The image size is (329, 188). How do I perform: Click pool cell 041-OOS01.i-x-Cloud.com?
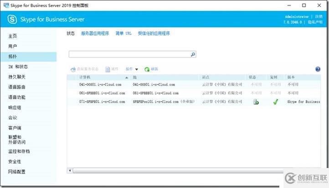(154, 84)
